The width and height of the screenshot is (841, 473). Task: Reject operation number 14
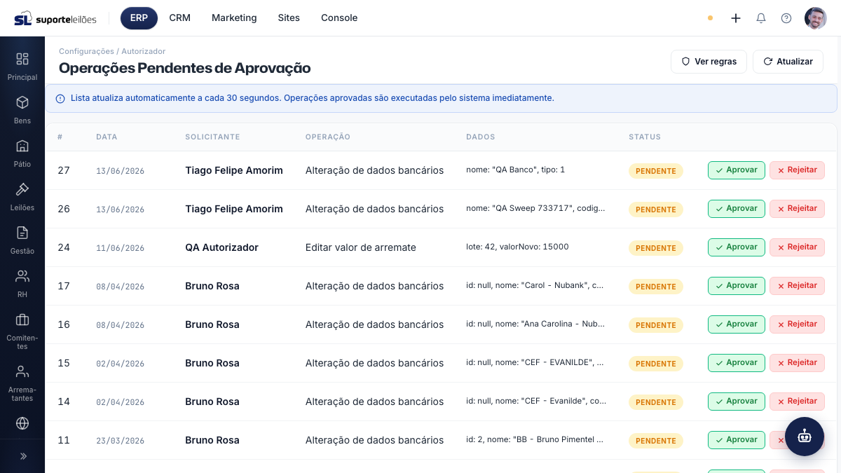[x=797, y=402]
